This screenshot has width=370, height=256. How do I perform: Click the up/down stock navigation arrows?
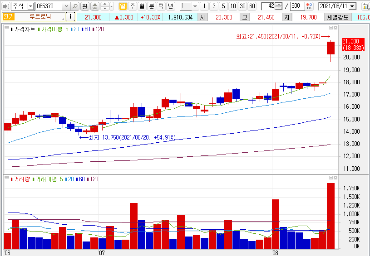click(104, 6)
